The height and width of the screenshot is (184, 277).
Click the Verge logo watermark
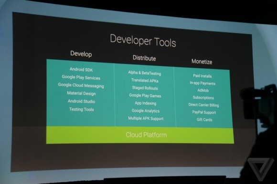[x=261, y=169]
